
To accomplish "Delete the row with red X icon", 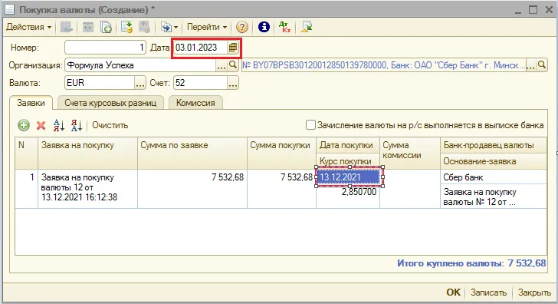I will click(41, 125).
